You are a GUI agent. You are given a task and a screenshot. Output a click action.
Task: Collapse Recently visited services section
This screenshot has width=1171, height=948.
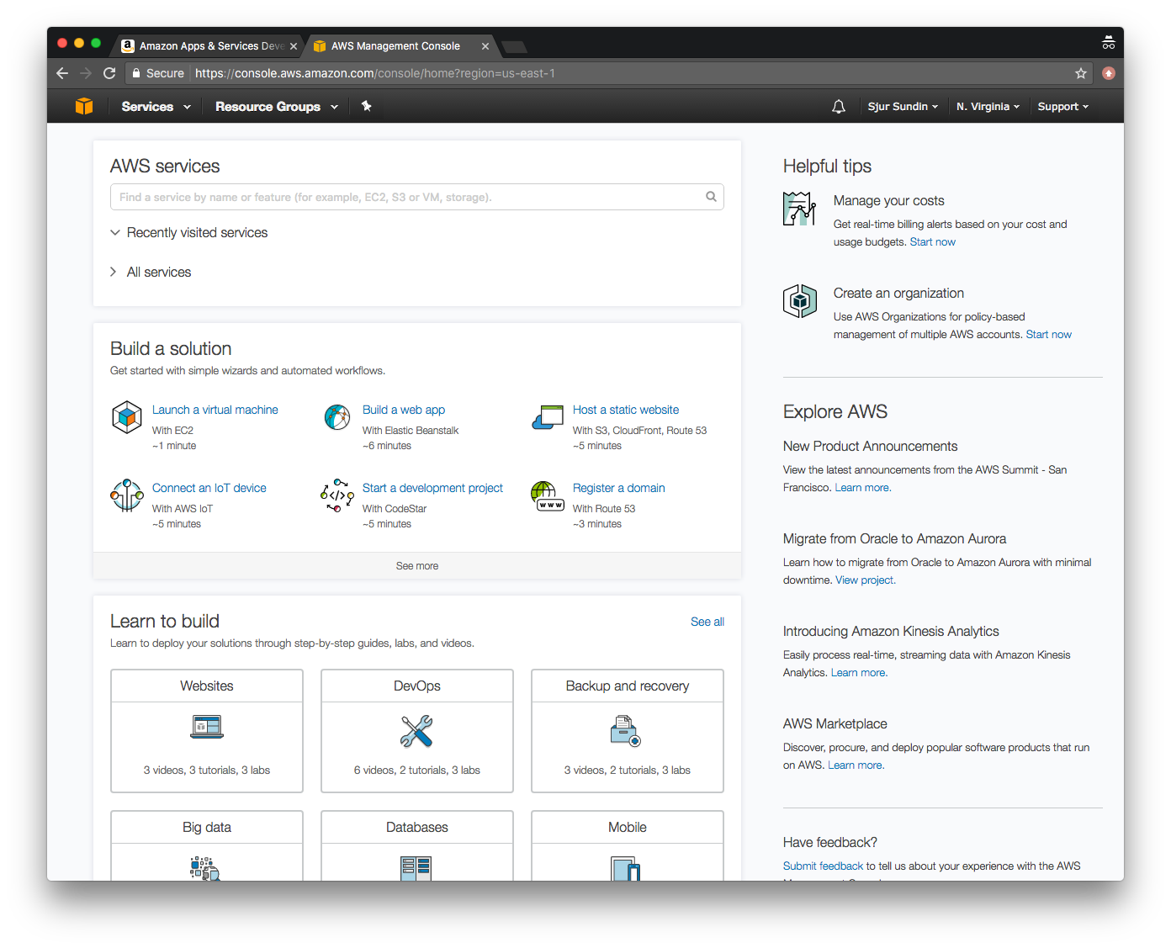[189, 233]
